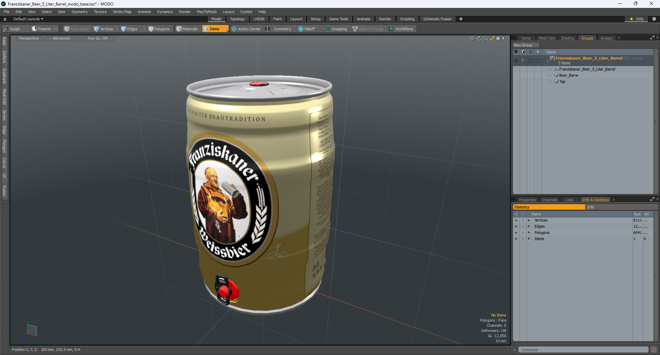The height and width of the screenshot is (355, 660).
Task: Click the viewport pan icon
Action: (x=472, y=39)
